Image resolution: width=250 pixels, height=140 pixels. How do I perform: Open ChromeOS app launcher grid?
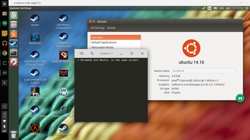point(4,4)
